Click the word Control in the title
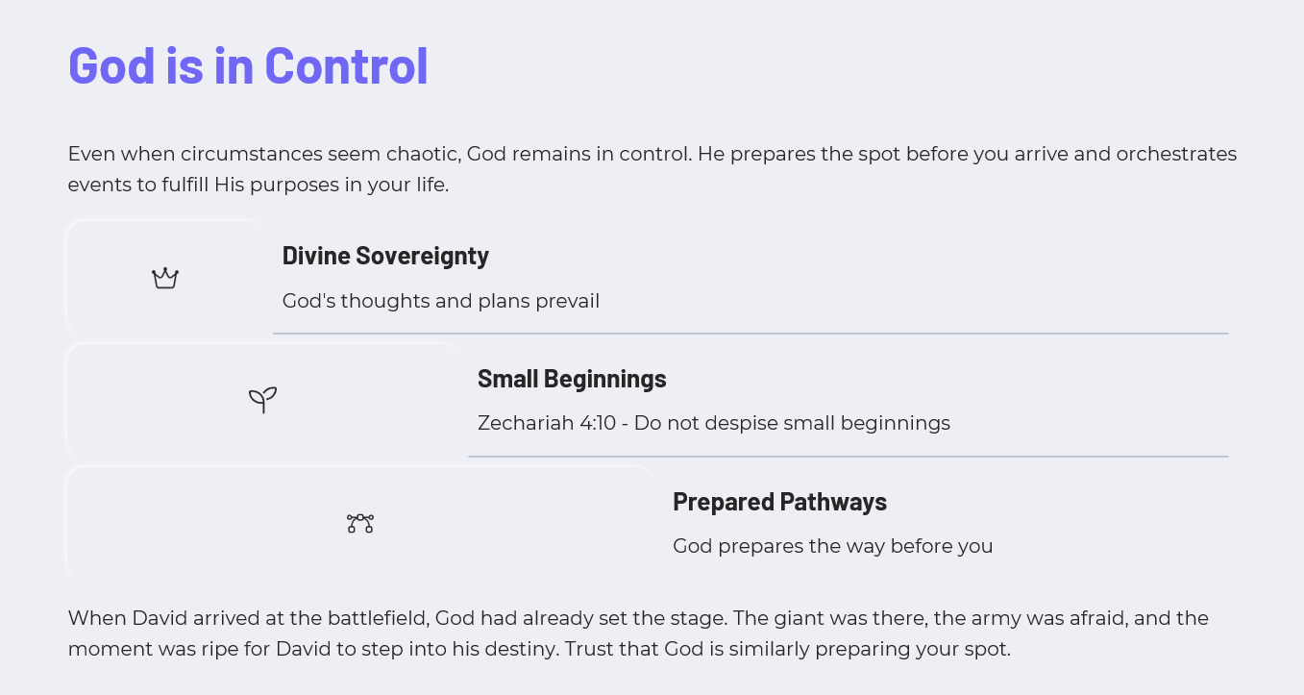The image size is (1304, 695). point(346,65)
